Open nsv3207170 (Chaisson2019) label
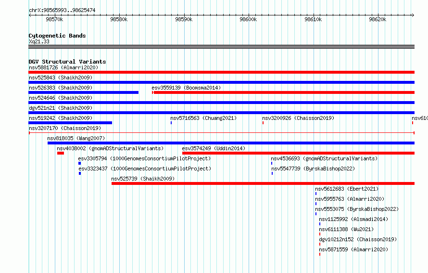The image size is (428, 273). point(65,128)
